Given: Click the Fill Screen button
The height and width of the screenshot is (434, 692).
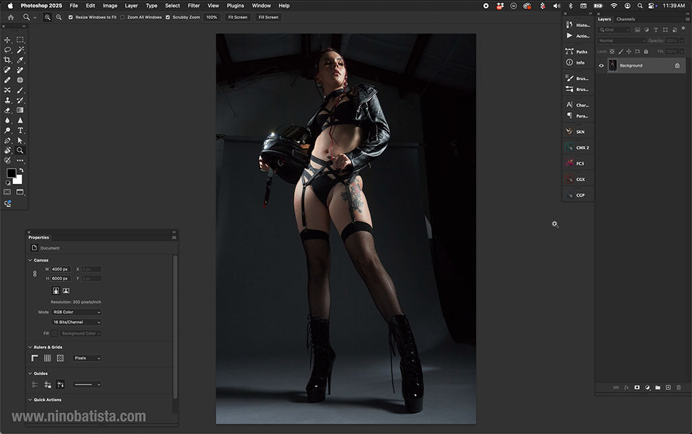Looking at the screenshot, I should click(268, 17).
